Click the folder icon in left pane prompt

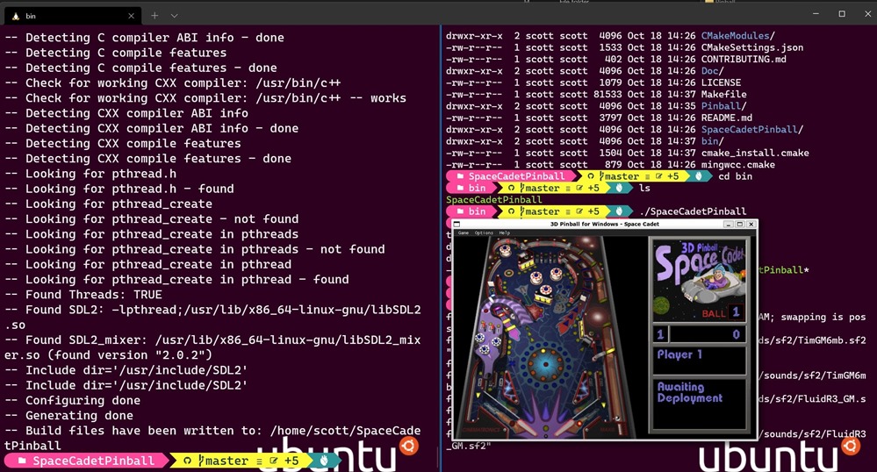pos(22,461)
